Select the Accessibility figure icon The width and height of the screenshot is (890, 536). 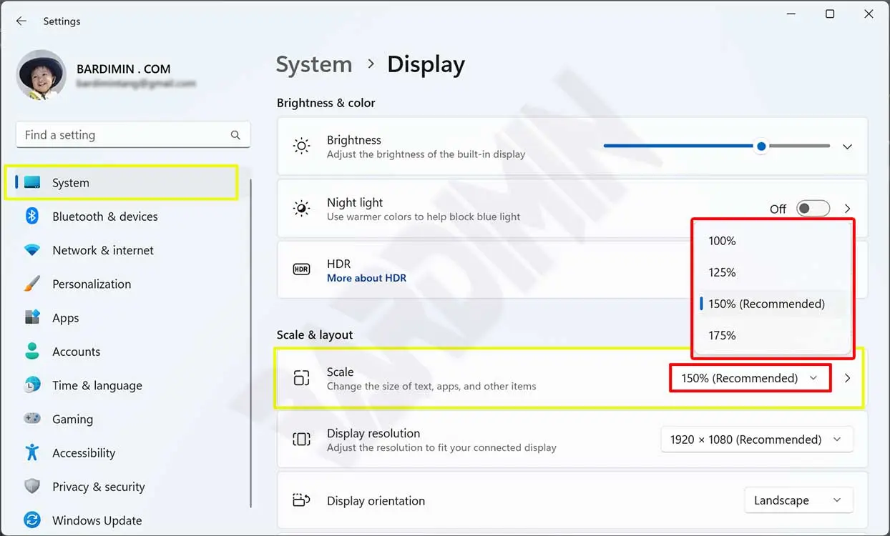[x=32, y=452]
